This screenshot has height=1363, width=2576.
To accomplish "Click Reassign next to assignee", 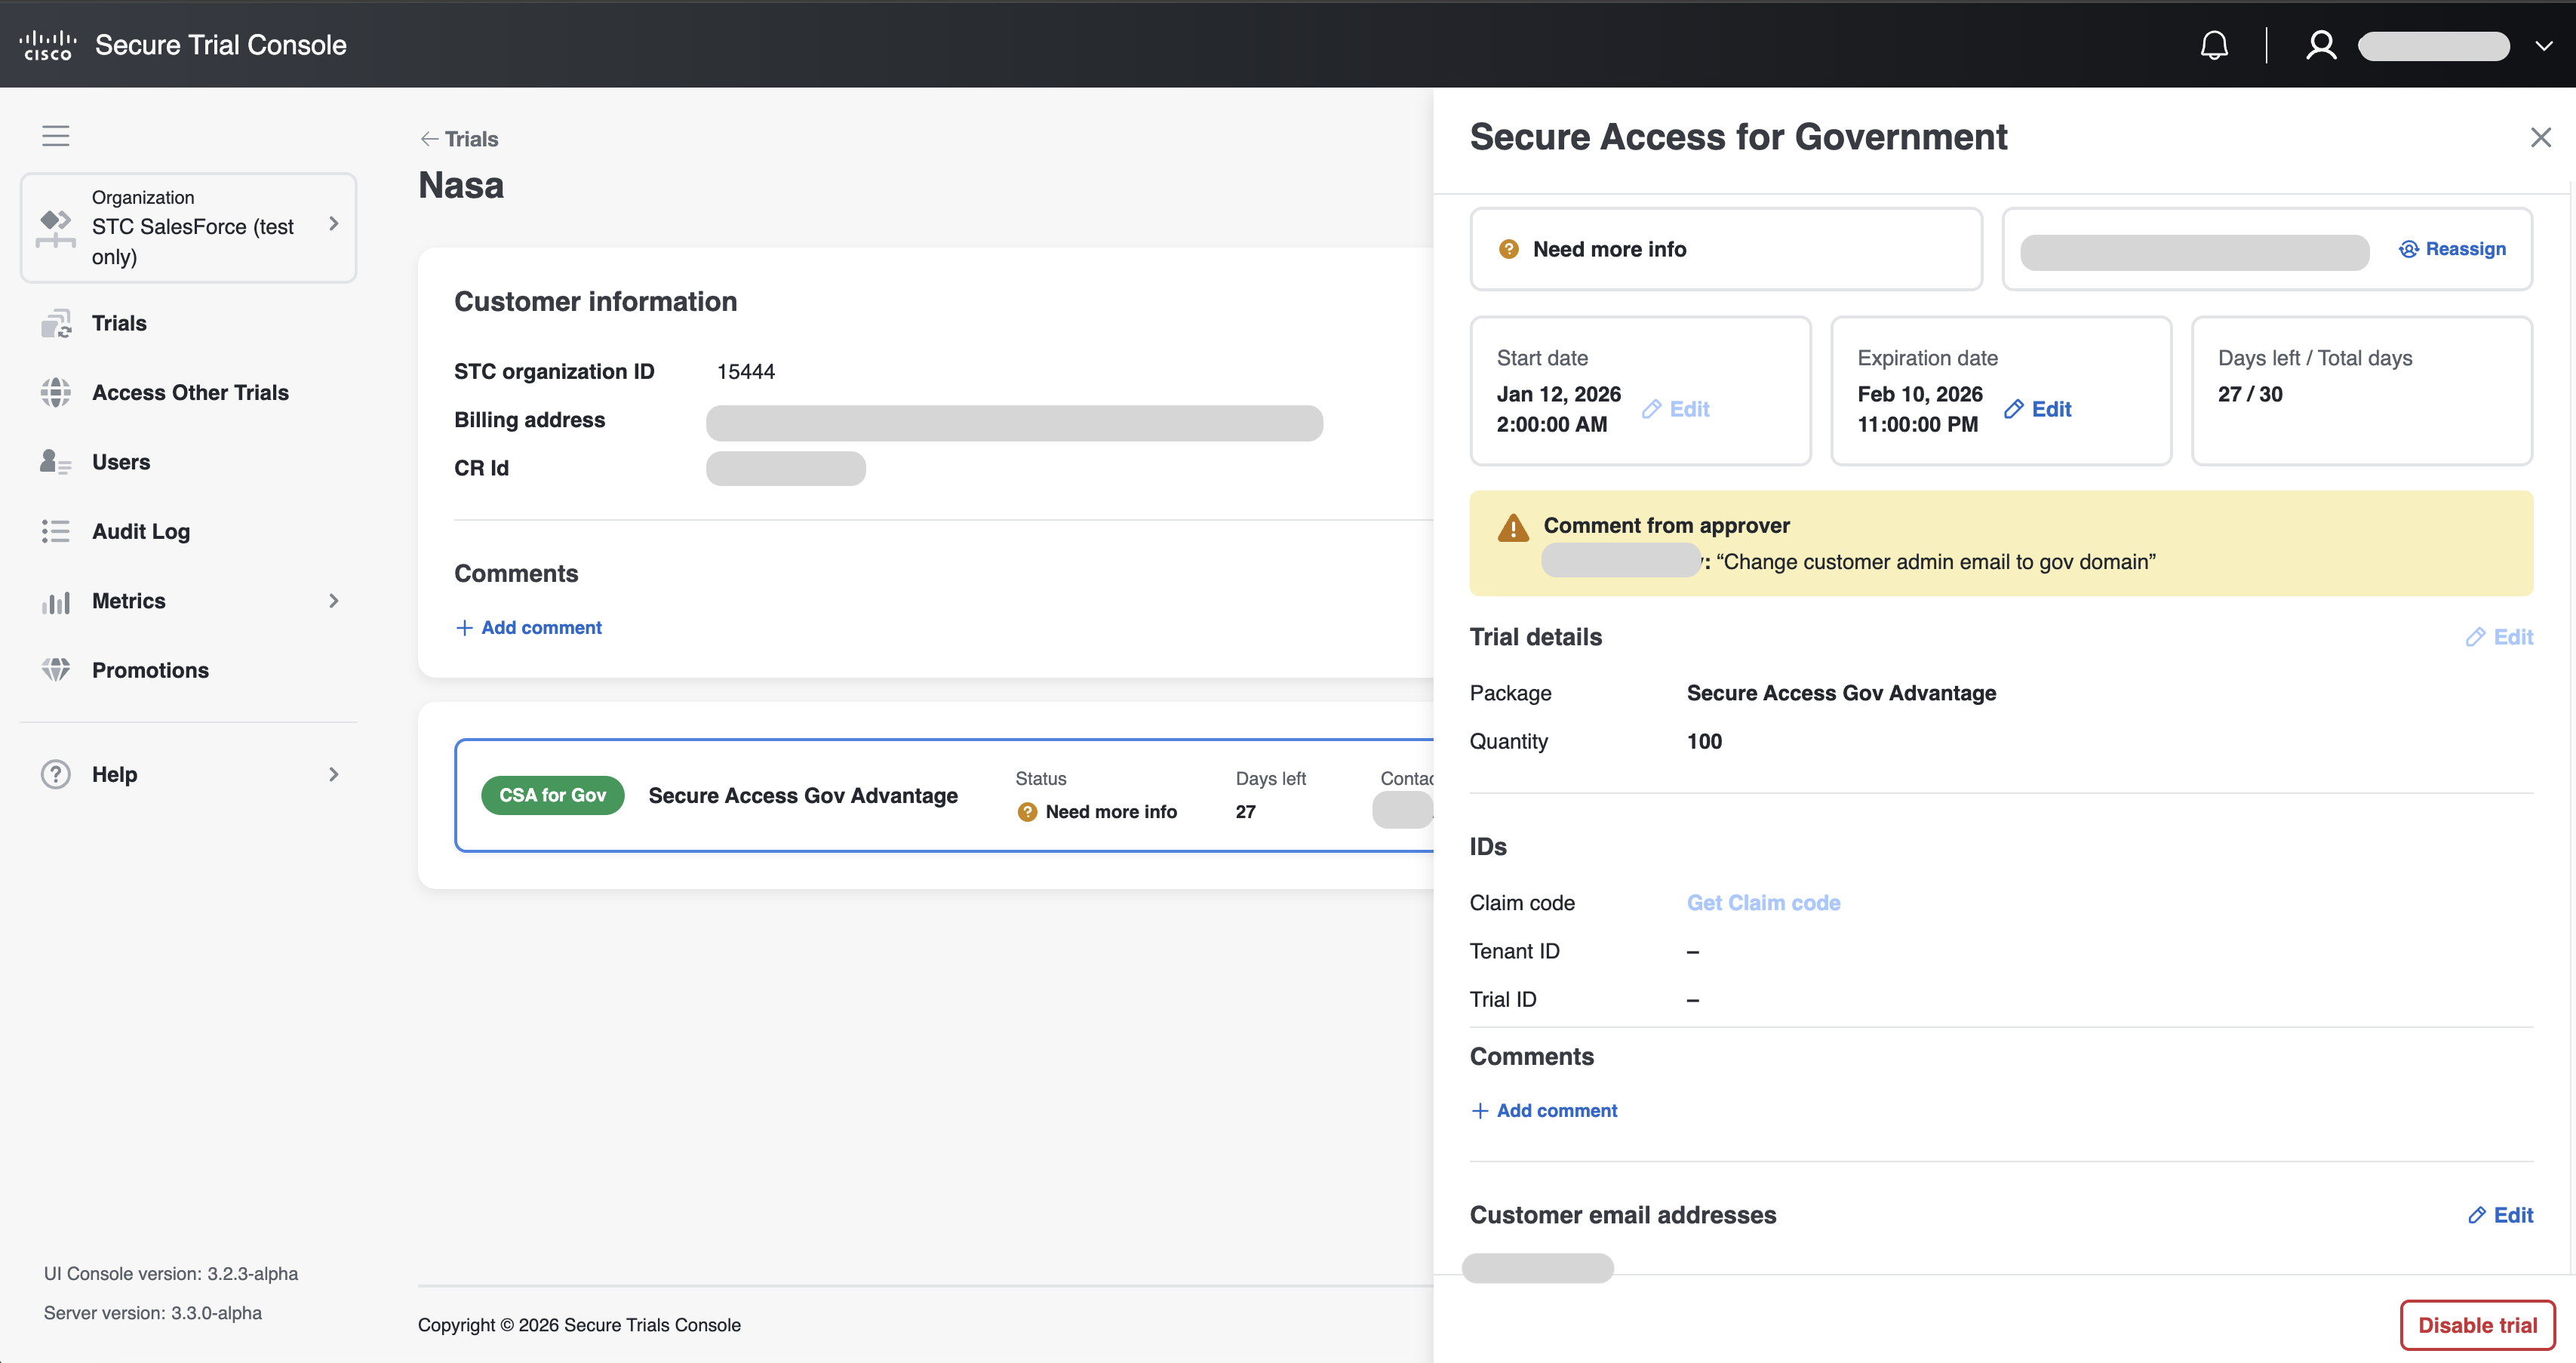I will 2452,249.
